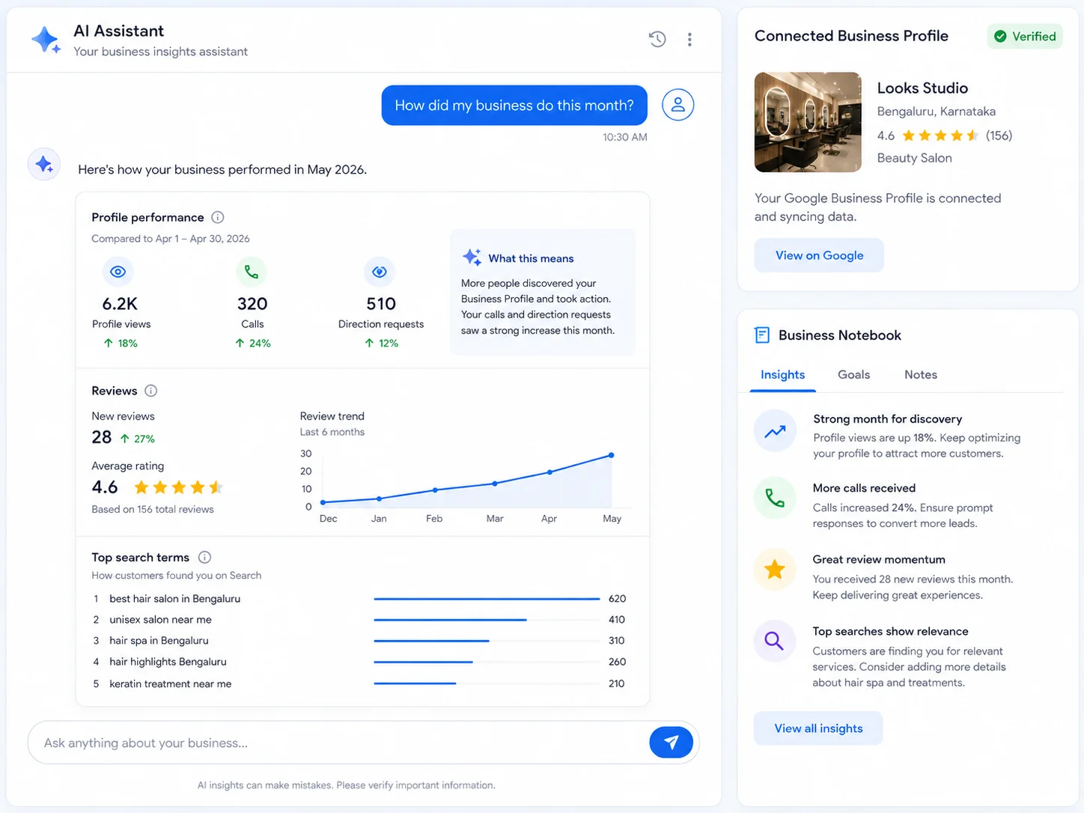Image resolution: width=1084 pixels, height=813 pixels.
Task: Click More calls received insight title
Action: tap(864, 488)
